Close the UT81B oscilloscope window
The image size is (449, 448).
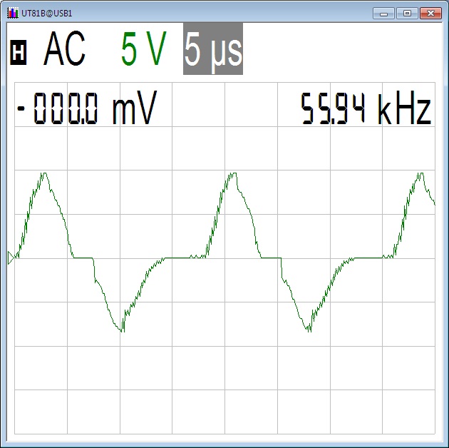point(430,13)
